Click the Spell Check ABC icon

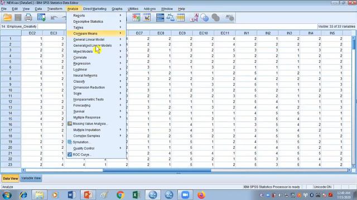coord(229,17)
